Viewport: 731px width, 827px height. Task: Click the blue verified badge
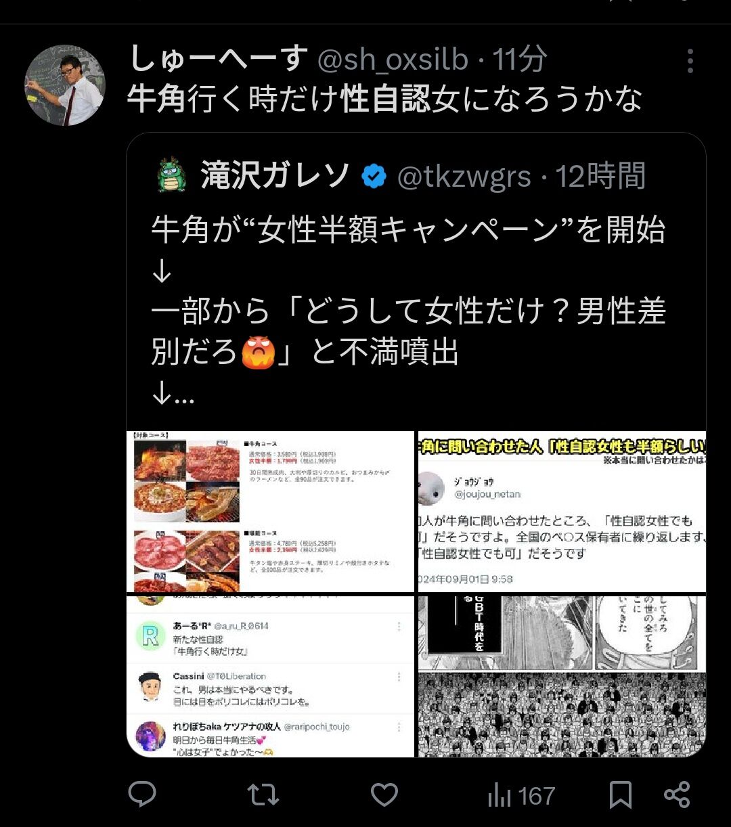(374, 177)
